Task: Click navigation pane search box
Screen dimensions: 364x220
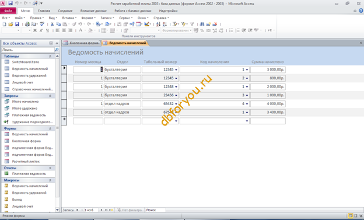Action: (x=28, y=50)
